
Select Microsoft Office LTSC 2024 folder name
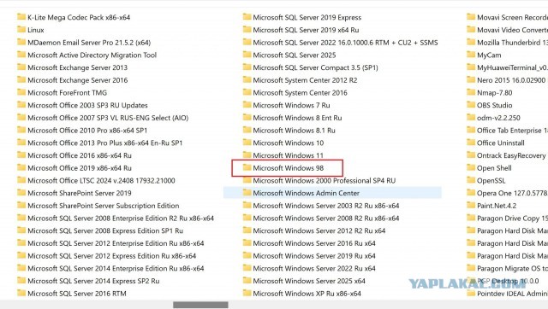[x=101, y=180]
